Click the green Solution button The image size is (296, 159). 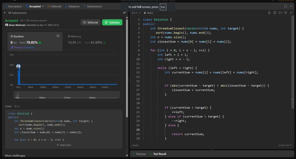tap(112, 22)
